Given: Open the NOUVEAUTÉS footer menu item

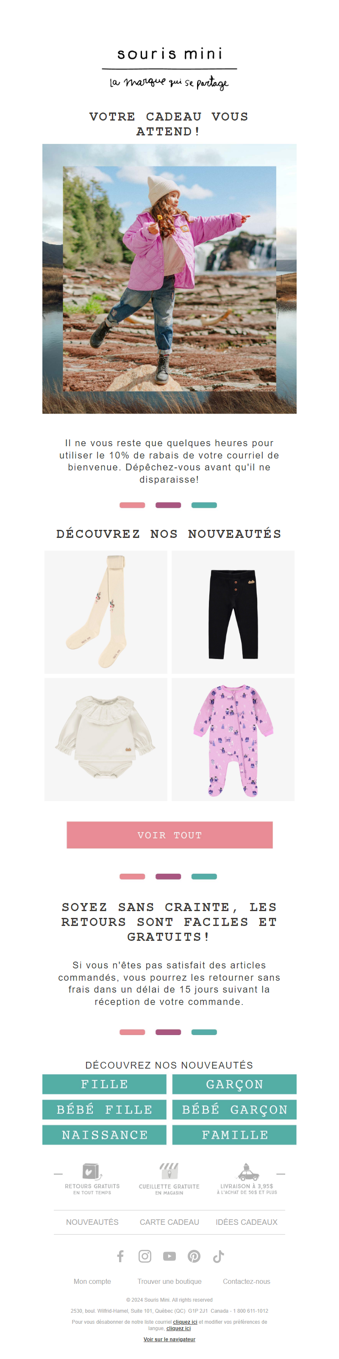Looking at the screenshot, I should click(92, 1222).
